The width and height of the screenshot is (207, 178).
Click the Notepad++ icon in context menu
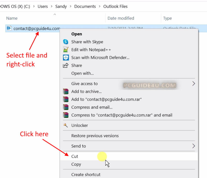click(66, 50)
